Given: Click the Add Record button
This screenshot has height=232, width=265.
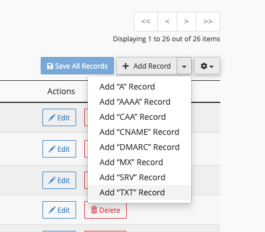Looking at the screenshot, I should click(146, 66).
